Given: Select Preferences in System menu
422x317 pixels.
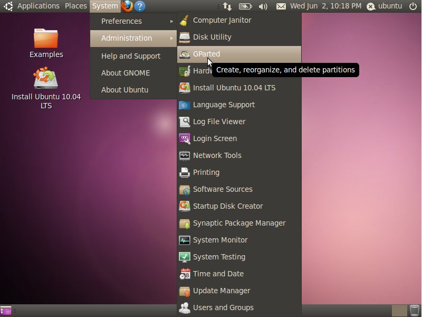Looking at the screenshot, I should coord(133,21).
